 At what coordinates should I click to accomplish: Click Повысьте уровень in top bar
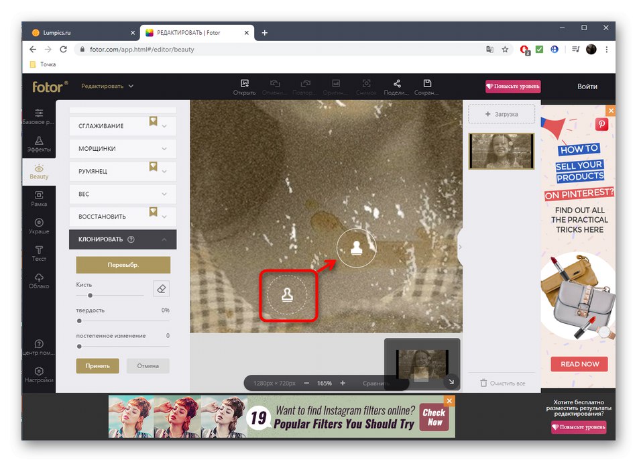[513, 86]
